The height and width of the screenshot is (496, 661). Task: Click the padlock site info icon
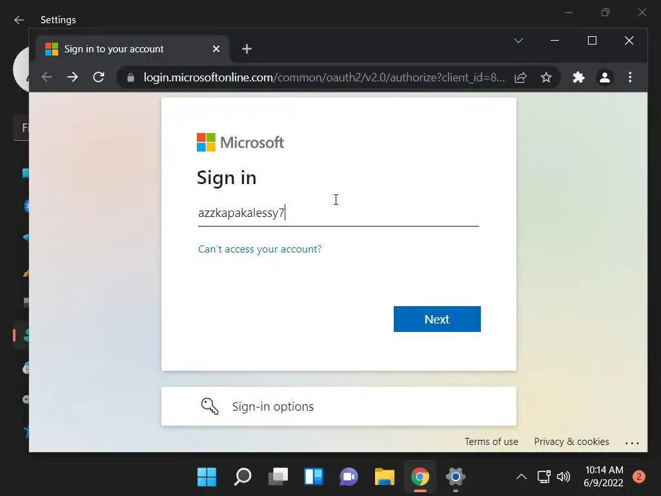(130, 77)
